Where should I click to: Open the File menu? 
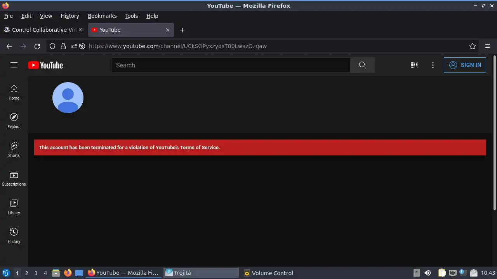(x=8, y=16)
